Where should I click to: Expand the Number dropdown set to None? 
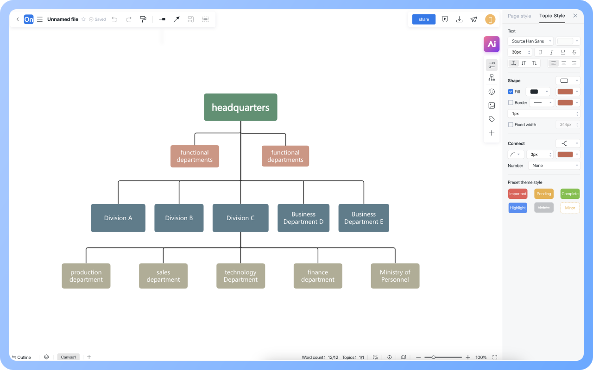[x=554, y=166]
